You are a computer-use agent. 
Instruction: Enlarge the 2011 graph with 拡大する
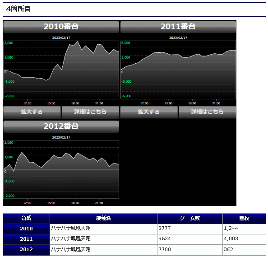149,112
